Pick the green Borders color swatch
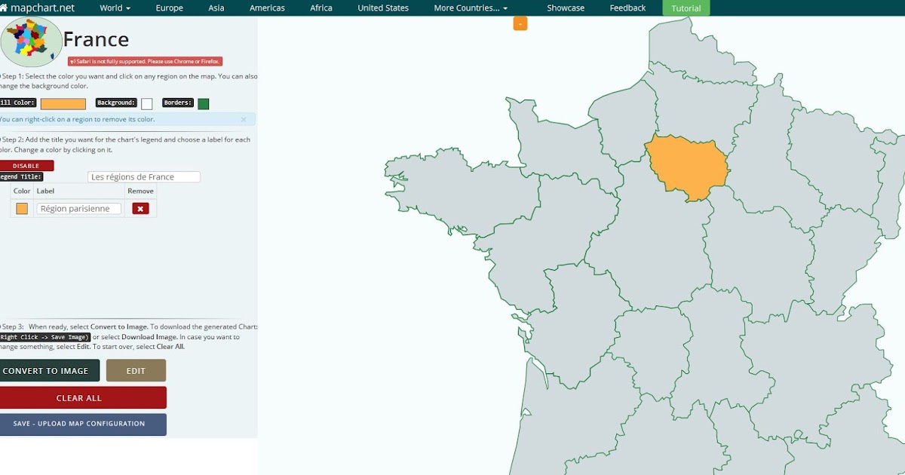The image size is (905, 475). pos(204,104)
